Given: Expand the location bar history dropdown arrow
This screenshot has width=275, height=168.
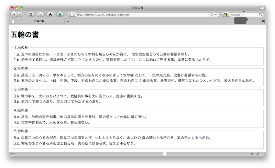Looking at the screenshot, I should [x=216, y=14].
